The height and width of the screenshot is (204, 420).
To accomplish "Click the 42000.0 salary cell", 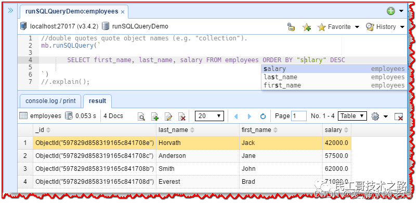I will coord(337,143).
